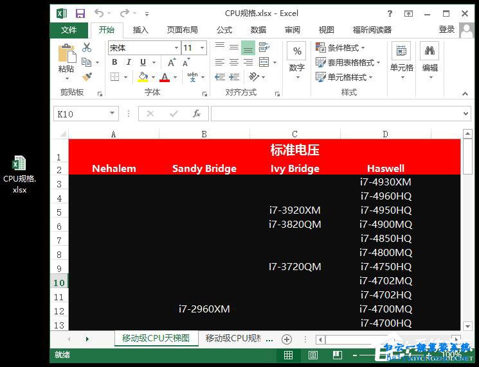This screenshot has width=479, height=367.
Task: Click Merge and Center icon
Action: point(264,62)
